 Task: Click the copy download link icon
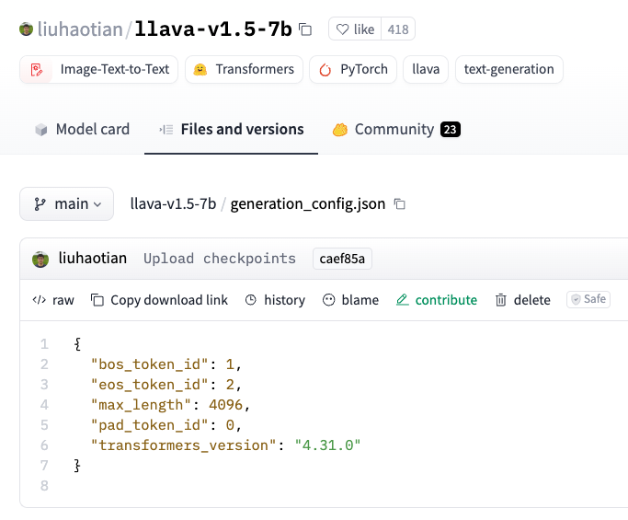97,300
